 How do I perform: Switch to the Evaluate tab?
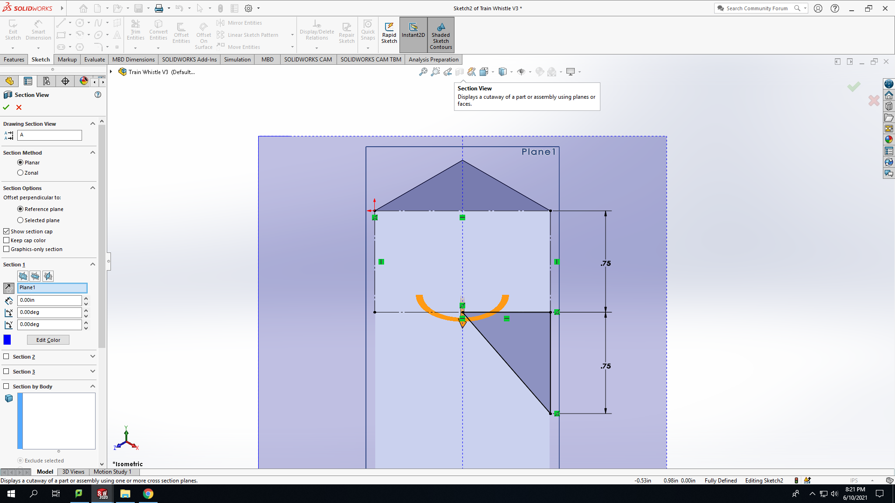[95, 59]
